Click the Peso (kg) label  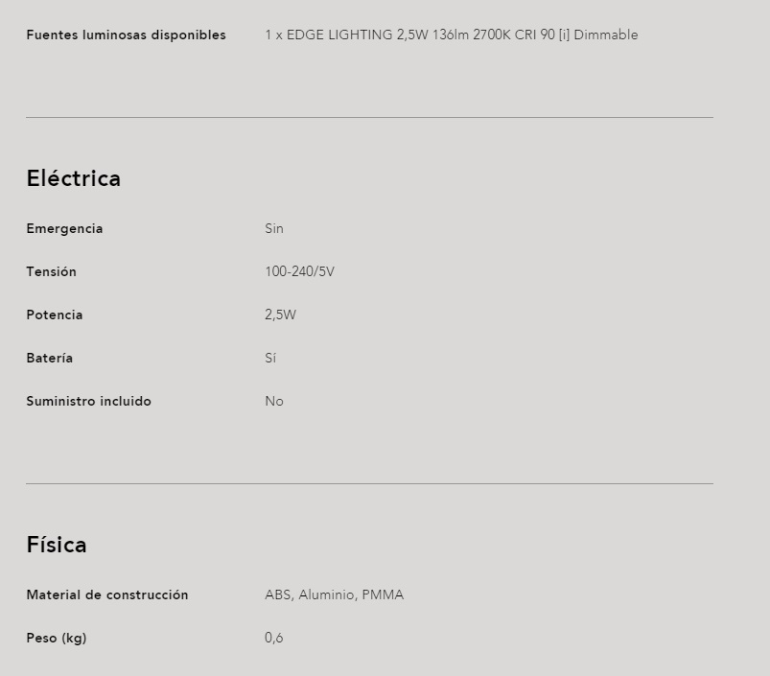coord(57,639)
